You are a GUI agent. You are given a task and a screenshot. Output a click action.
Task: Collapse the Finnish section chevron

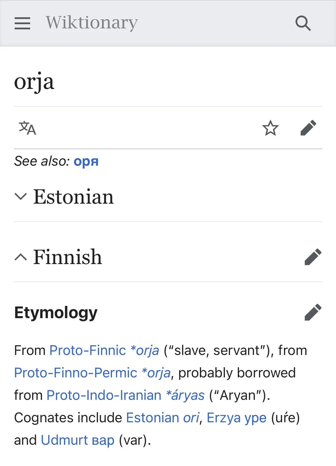click(x=21, y=257)
